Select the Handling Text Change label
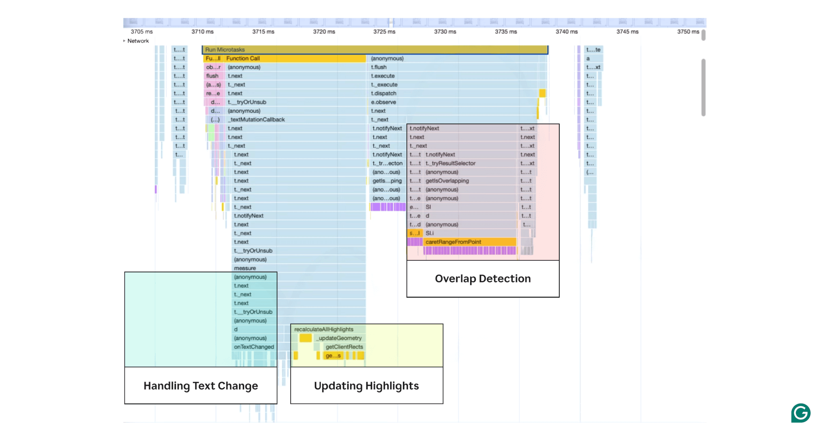Viewport: 830px width, 442px height. point(201,386)
